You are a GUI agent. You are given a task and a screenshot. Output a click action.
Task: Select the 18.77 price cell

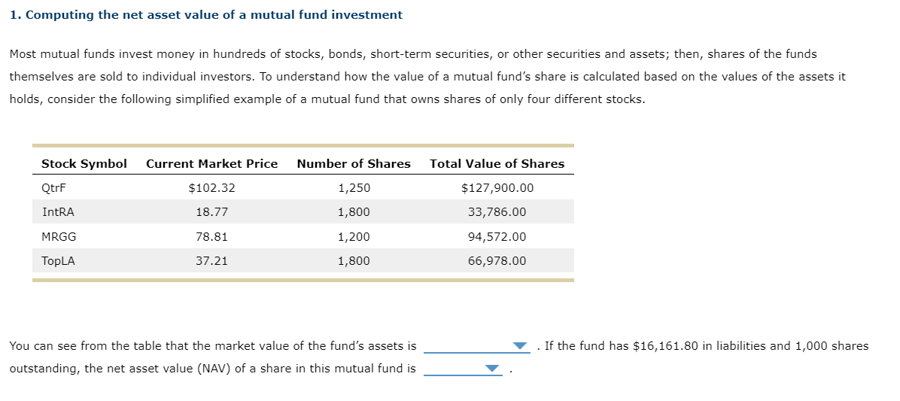click(x=211, y=212)
